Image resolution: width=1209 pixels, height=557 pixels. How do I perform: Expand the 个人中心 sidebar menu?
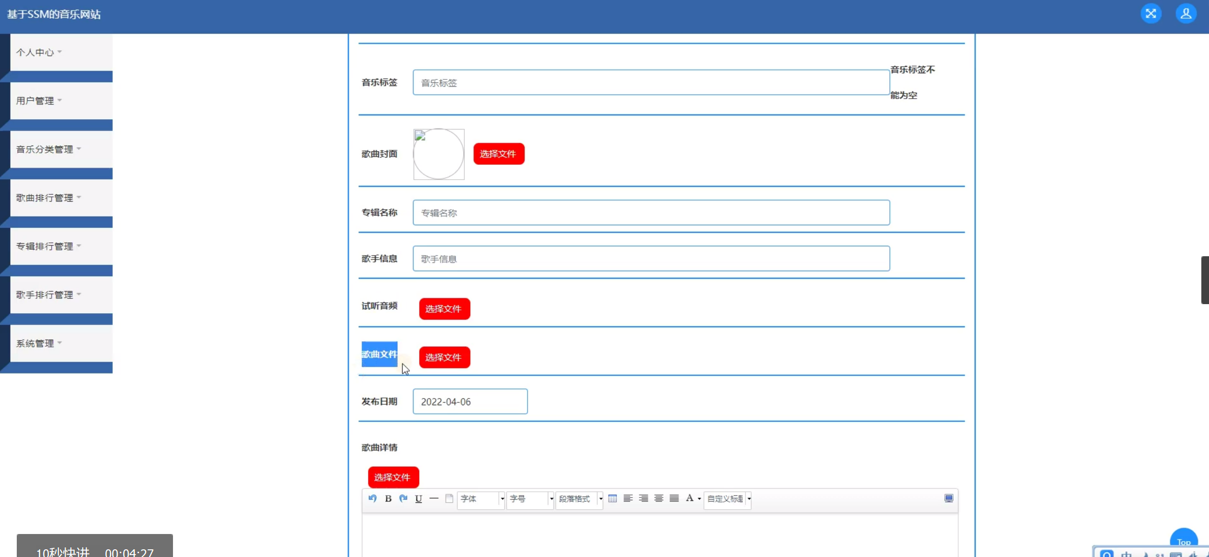(61, 52)
